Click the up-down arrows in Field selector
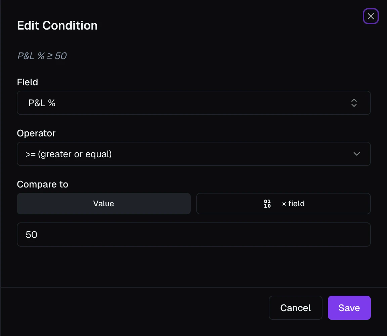This screenshot has height=336, width=387. click(354, 103)
